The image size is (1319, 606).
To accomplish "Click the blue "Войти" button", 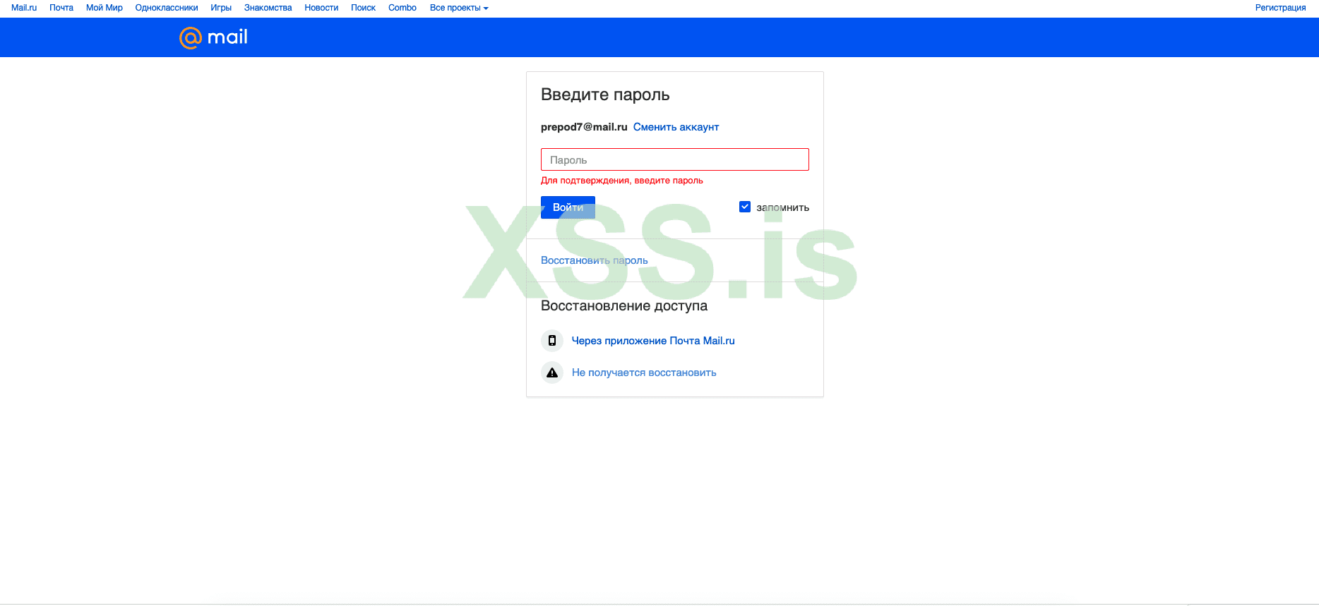I will 568,207.
